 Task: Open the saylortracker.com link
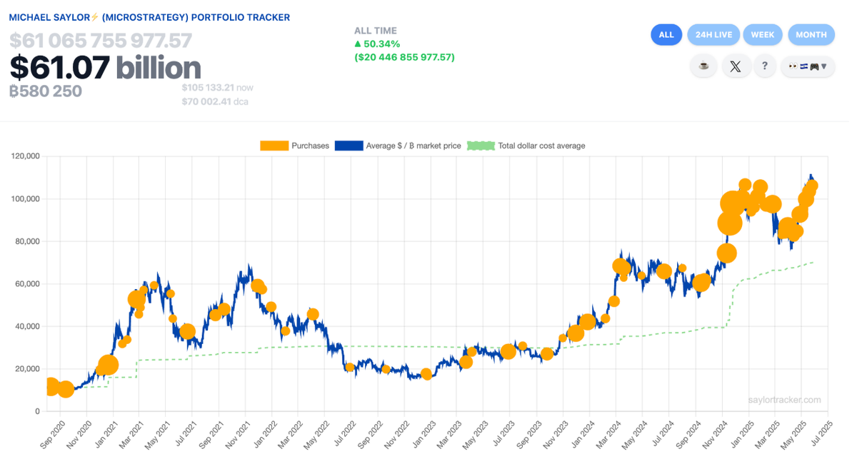tap(783, 400)
